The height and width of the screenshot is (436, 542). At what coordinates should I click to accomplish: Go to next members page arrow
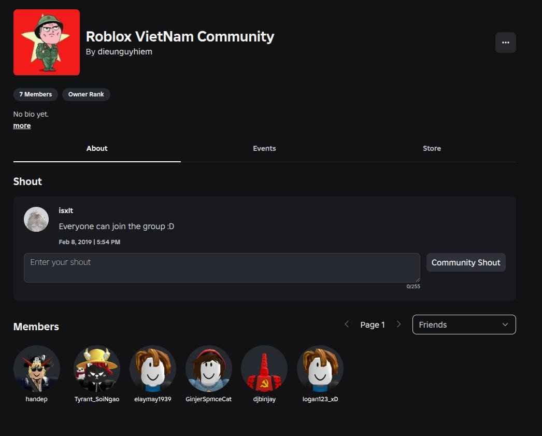coord(398,325)
